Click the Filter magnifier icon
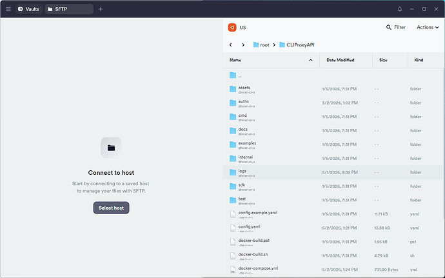 tap(389, 27)
